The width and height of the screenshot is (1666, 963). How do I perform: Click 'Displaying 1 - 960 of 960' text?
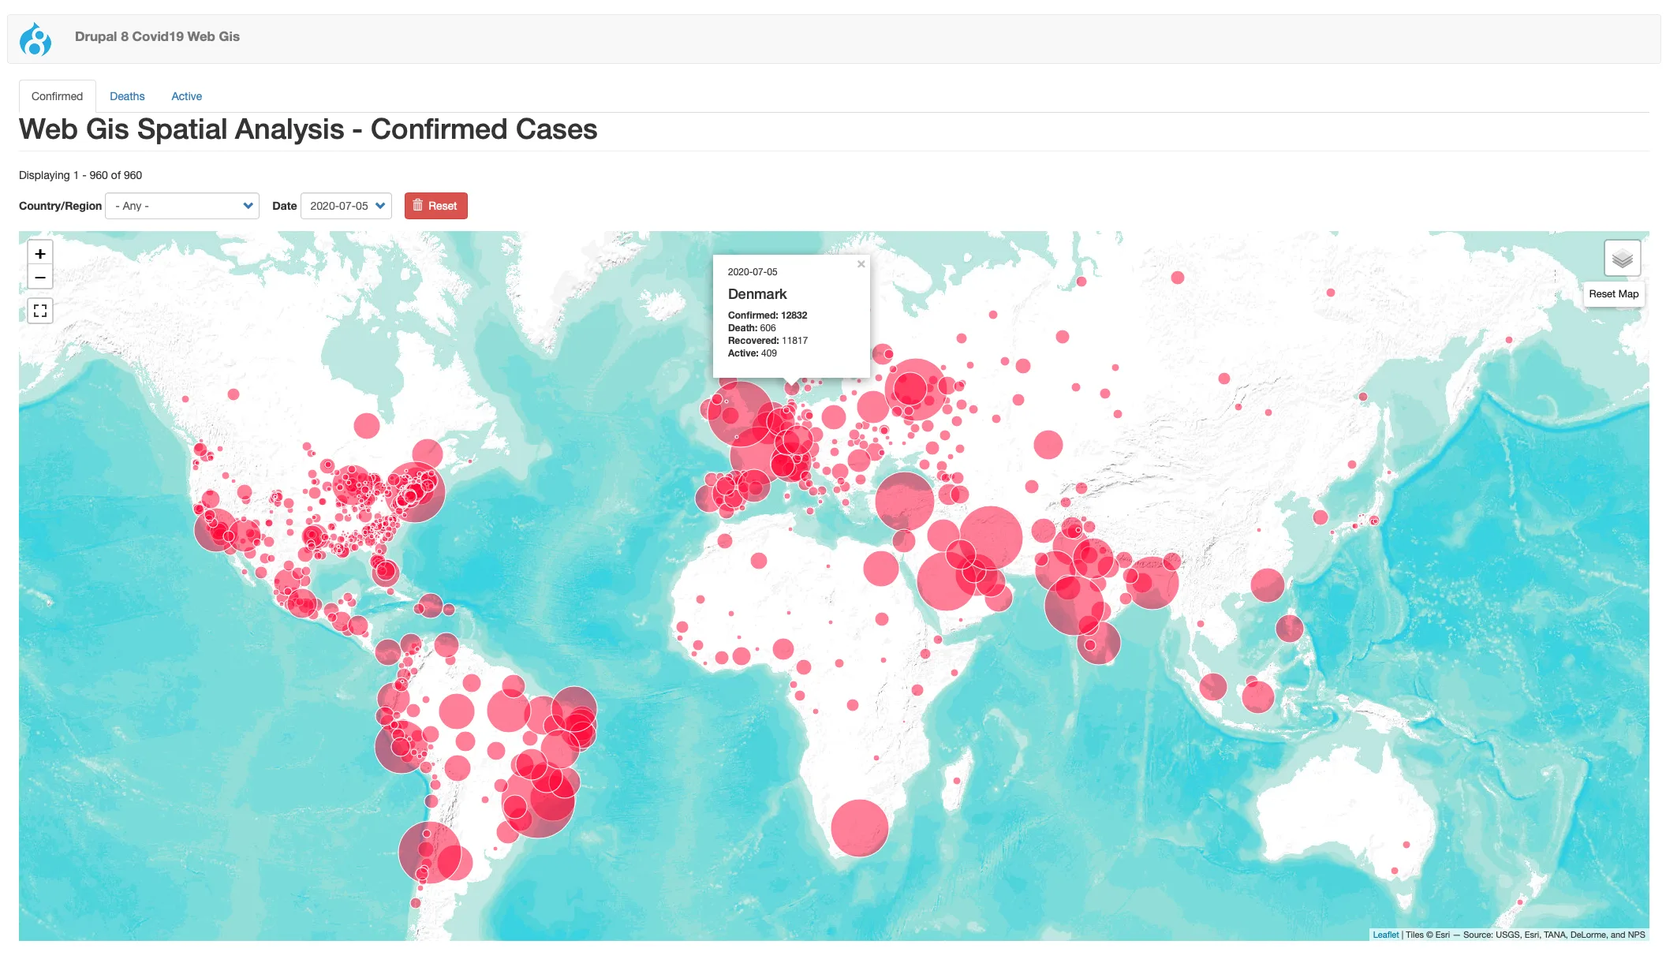[x=80, y=175]
